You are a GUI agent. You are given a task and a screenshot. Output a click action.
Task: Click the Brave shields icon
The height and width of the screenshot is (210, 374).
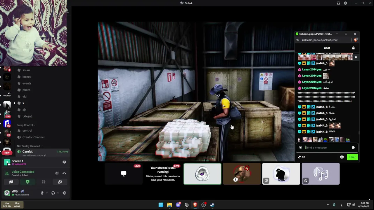click(x=356, y=40)
